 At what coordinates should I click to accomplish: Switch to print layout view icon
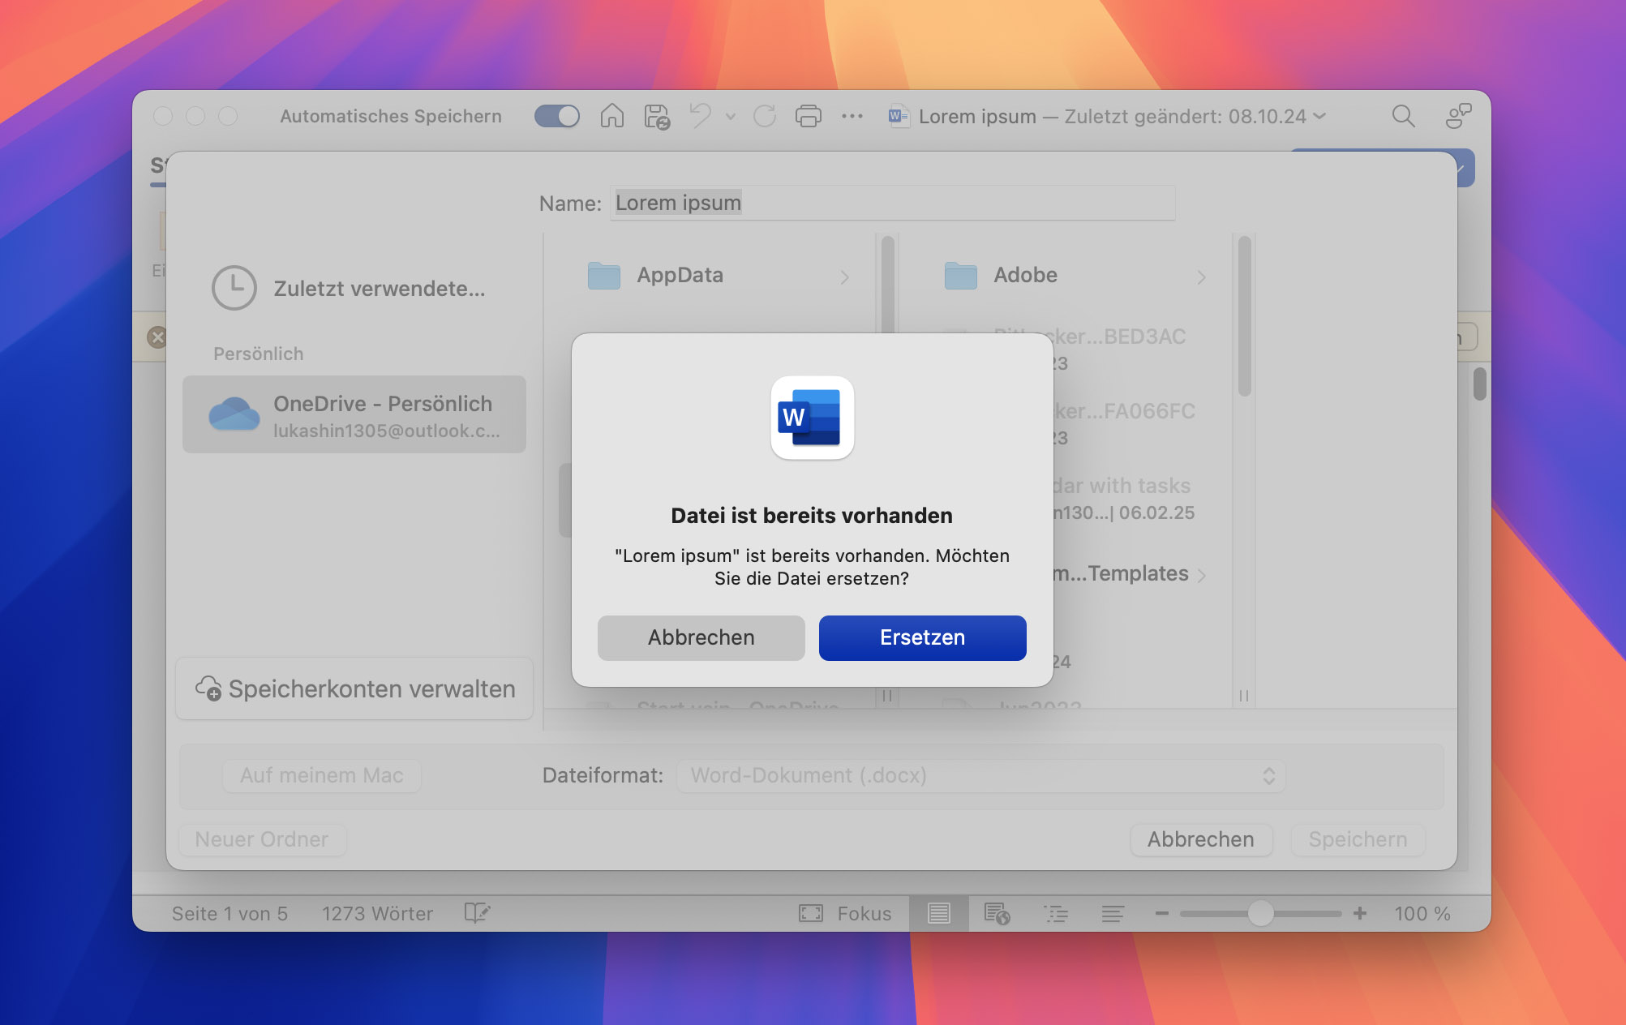click(939, 914)
